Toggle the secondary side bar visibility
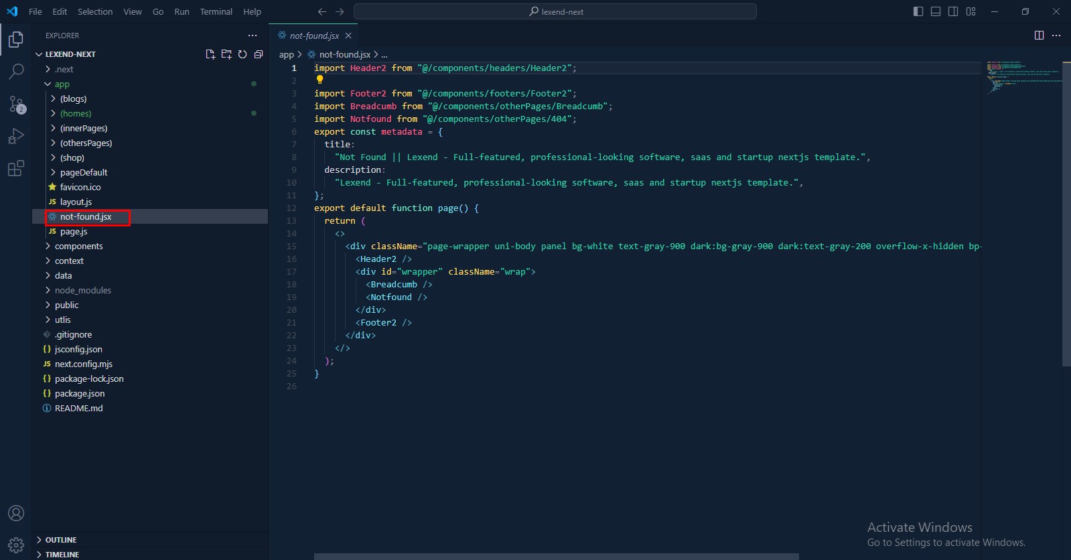Viewport: 1071px width, 560px height. pos(953,11)
